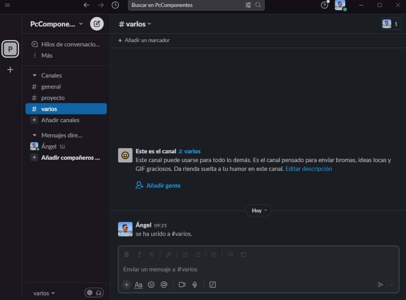Open search filter sliders icon
The height and width of the screenshot is (300, 406).
[x=248, y=5]
